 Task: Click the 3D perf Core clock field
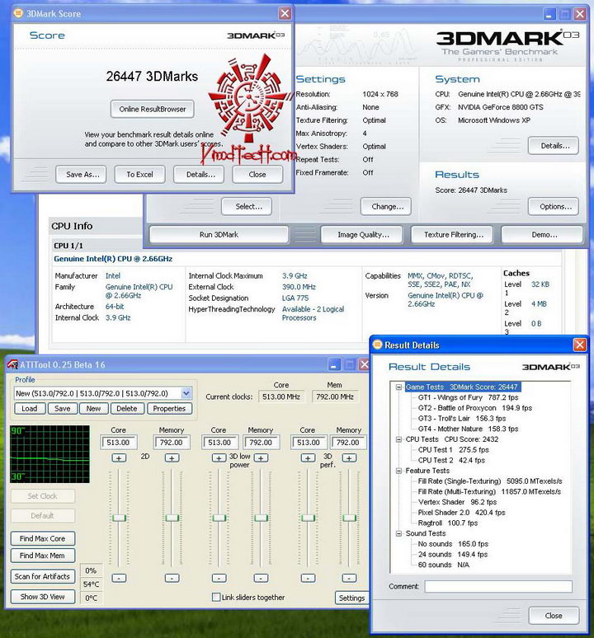pyautogui.click(x=309, y=443)
